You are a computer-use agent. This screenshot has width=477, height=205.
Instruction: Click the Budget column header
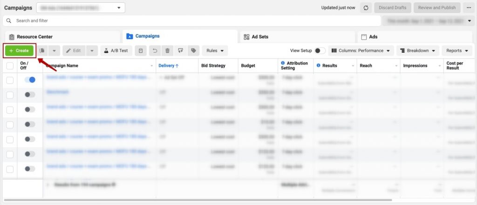(x=248, y=66)
